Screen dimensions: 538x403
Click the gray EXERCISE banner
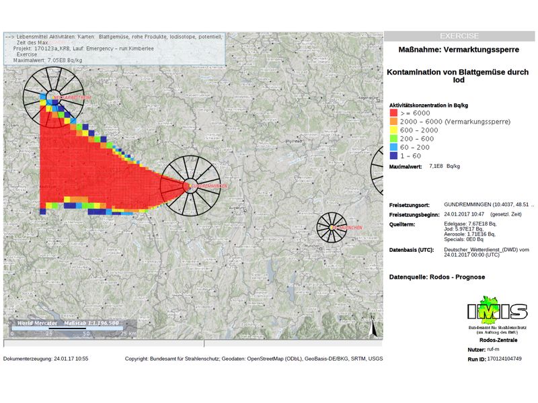pyautogui.click(x=459, y=36)
